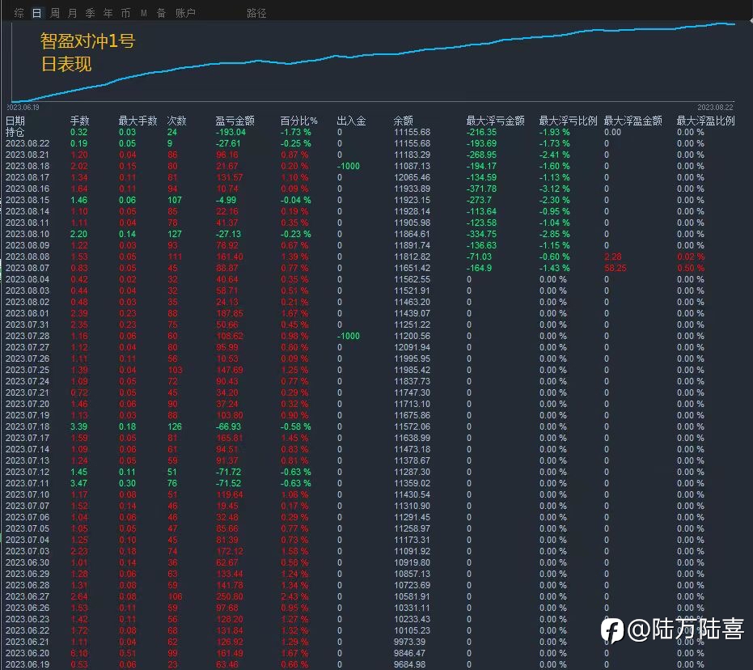This screenshot has width=753, height=670.
Task: Switch to the 季 quarterly tab
Action: click(x=91, y=13)
